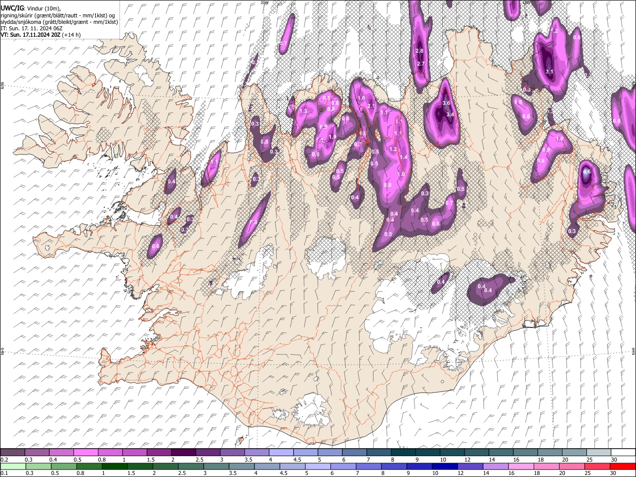Click the 1.6 precipitation value on the map
The width and height of the screenshot is (636, 477).
point(361,98)
